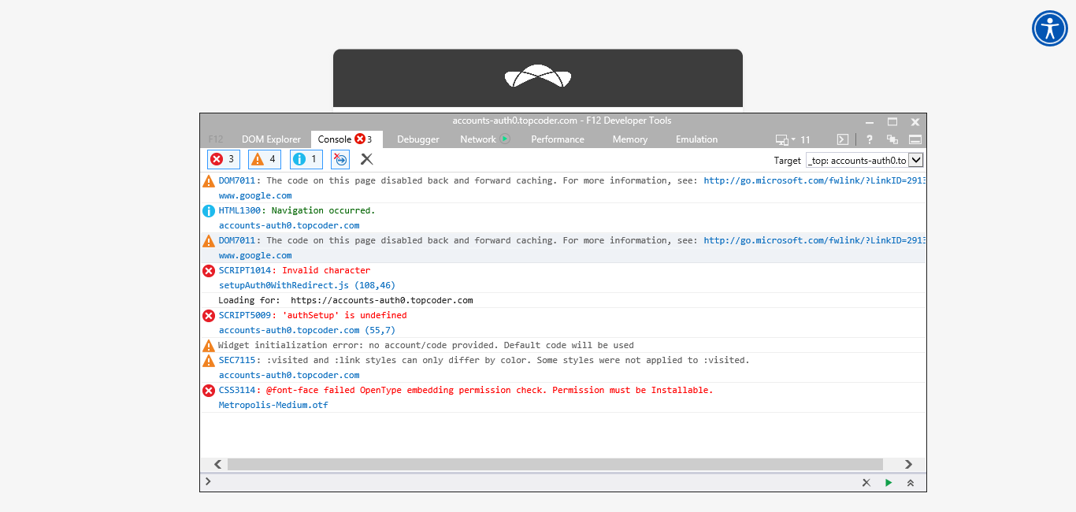Open the Metropolis-Medium.otf link
The image size is (1076, 512).
273,405
